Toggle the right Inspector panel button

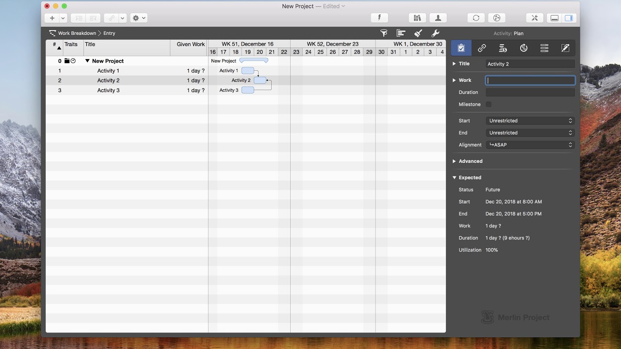click(569, 18)
